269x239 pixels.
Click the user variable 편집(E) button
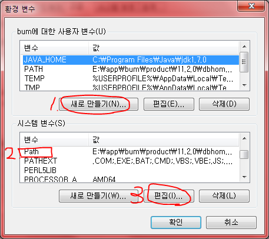click(x=169, y=104)
